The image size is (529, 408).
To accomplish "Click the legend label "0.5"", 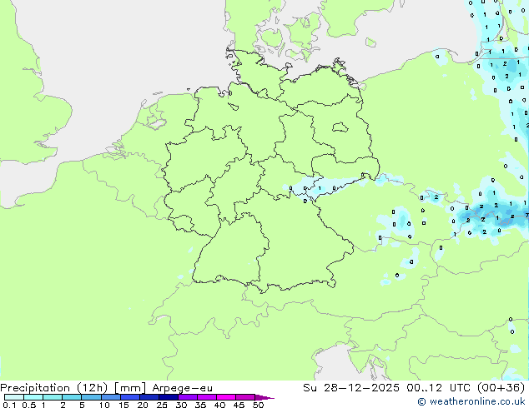I will pyautogui.click(x=29, y=405).
